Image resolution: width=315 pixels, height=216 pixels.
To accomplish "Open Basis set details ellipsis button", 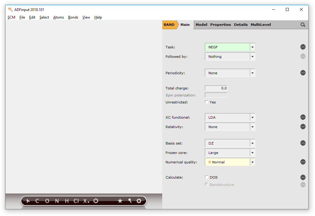I will tap(303, 143).
